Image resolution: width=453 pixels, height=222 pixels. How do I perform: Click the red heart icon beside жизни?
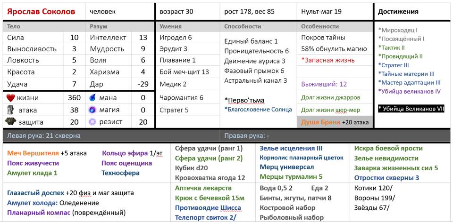coord(11,98)
